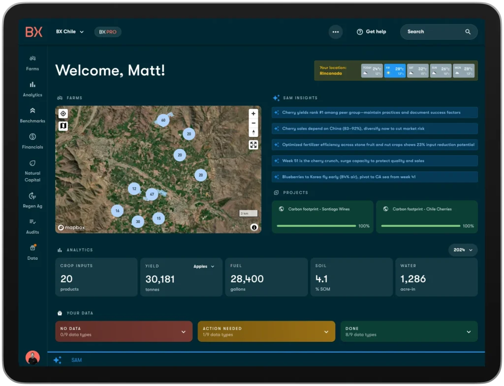Open Natural Capital leaf icon

point(32,163)
